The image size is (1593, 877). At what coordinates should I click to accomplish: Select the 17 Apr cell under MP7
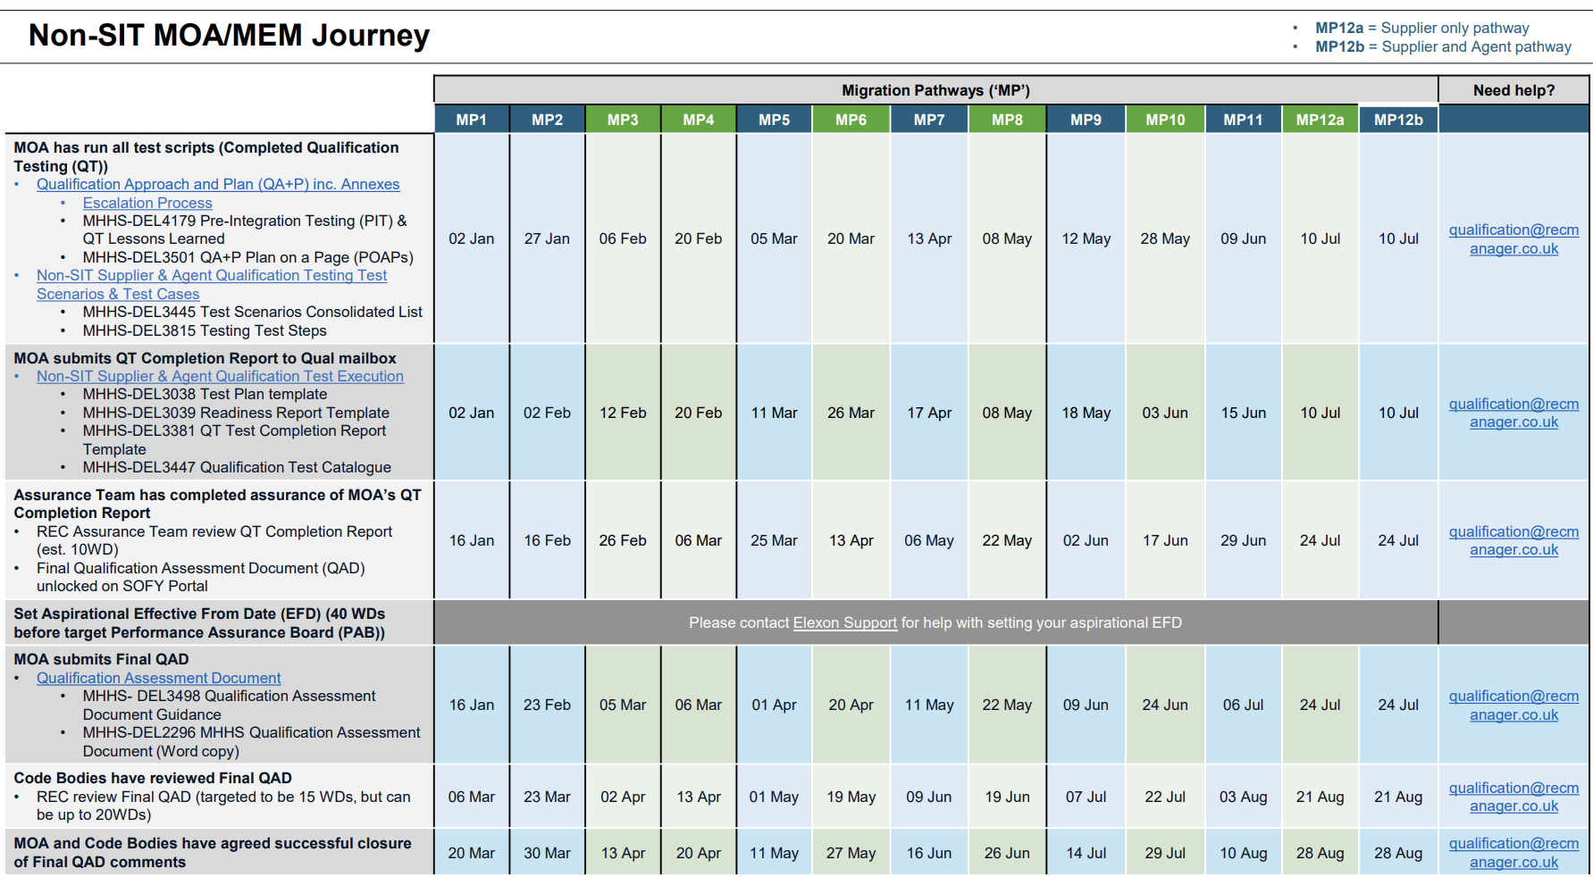[x=929, y=413]
